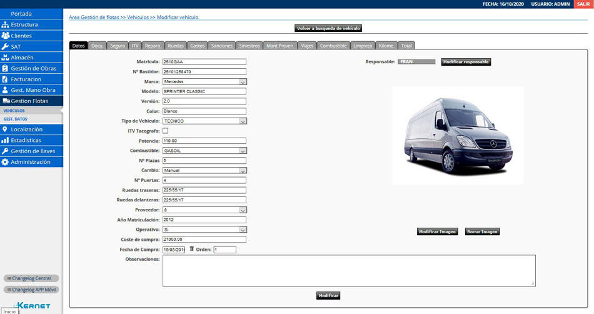Viewport: 594px width, 314px height.
Task: Open the Marca dropdown
Action: pos(243,81)
